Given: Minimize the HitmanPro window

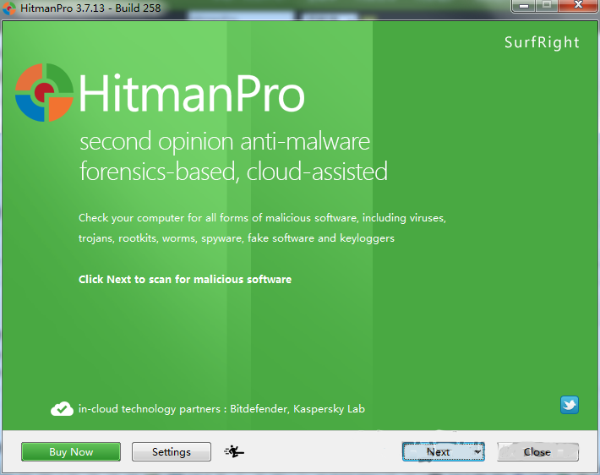Looking at the screenshot, I should click(524, 6).
